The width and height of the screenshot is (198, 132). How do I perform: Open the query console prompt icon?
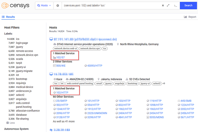click(x=175, y=6)
